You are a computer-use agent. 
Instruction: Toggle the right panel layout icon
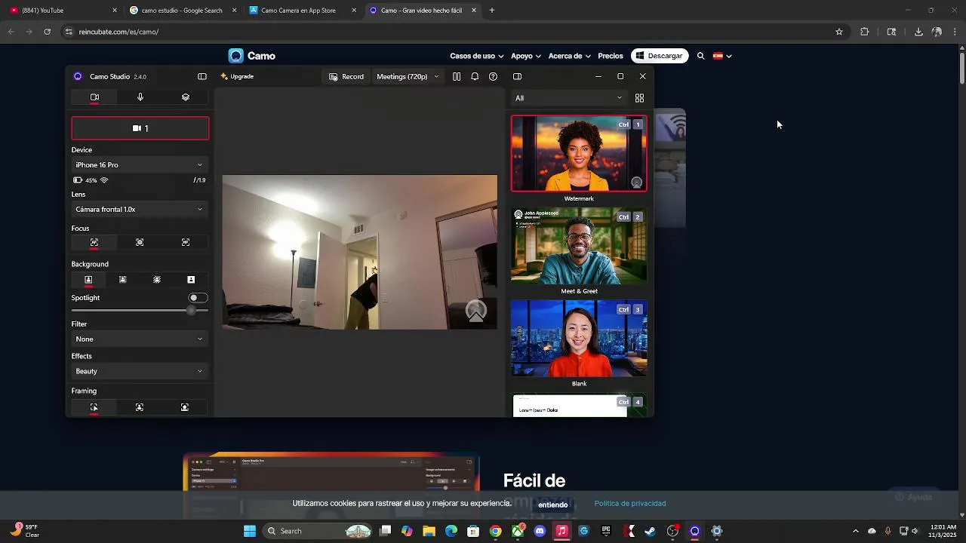[517, 76]
